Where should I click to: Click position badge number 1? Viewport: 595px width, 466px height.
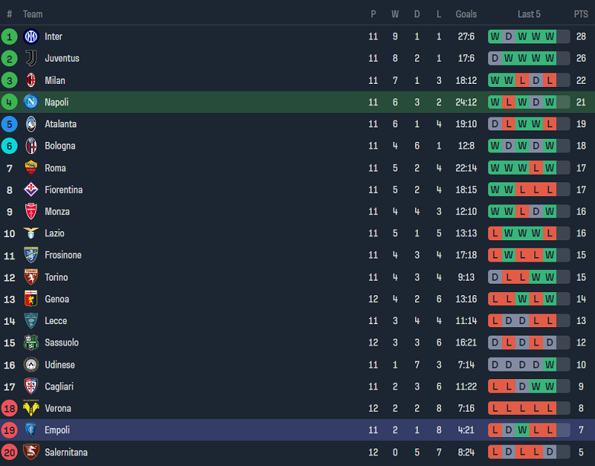pyautogui.click(x=9, y=37)
